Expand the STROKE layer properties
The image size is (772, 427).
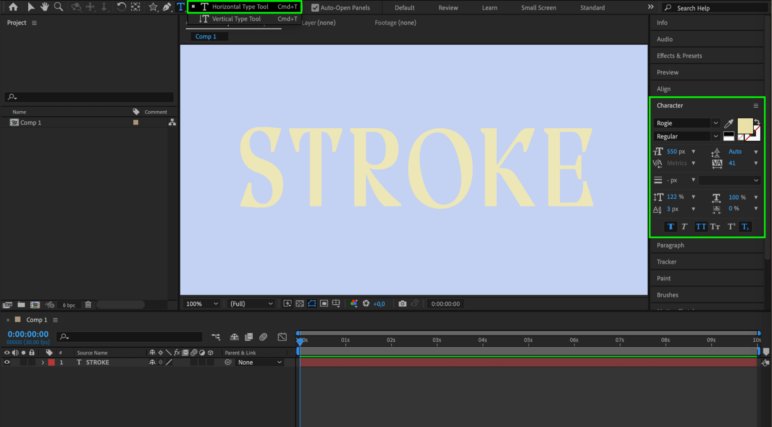point(42,363)
